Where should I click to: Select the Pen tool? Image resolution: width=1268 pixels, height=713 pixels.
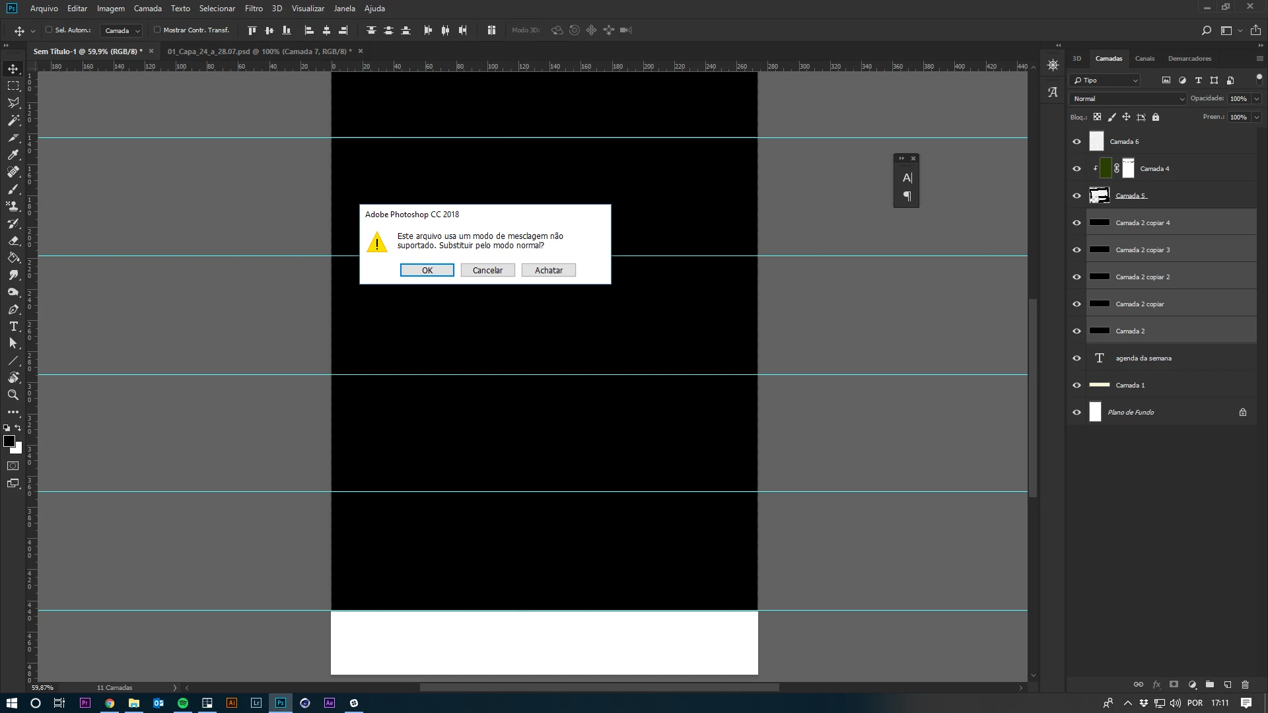coord(13,310)
